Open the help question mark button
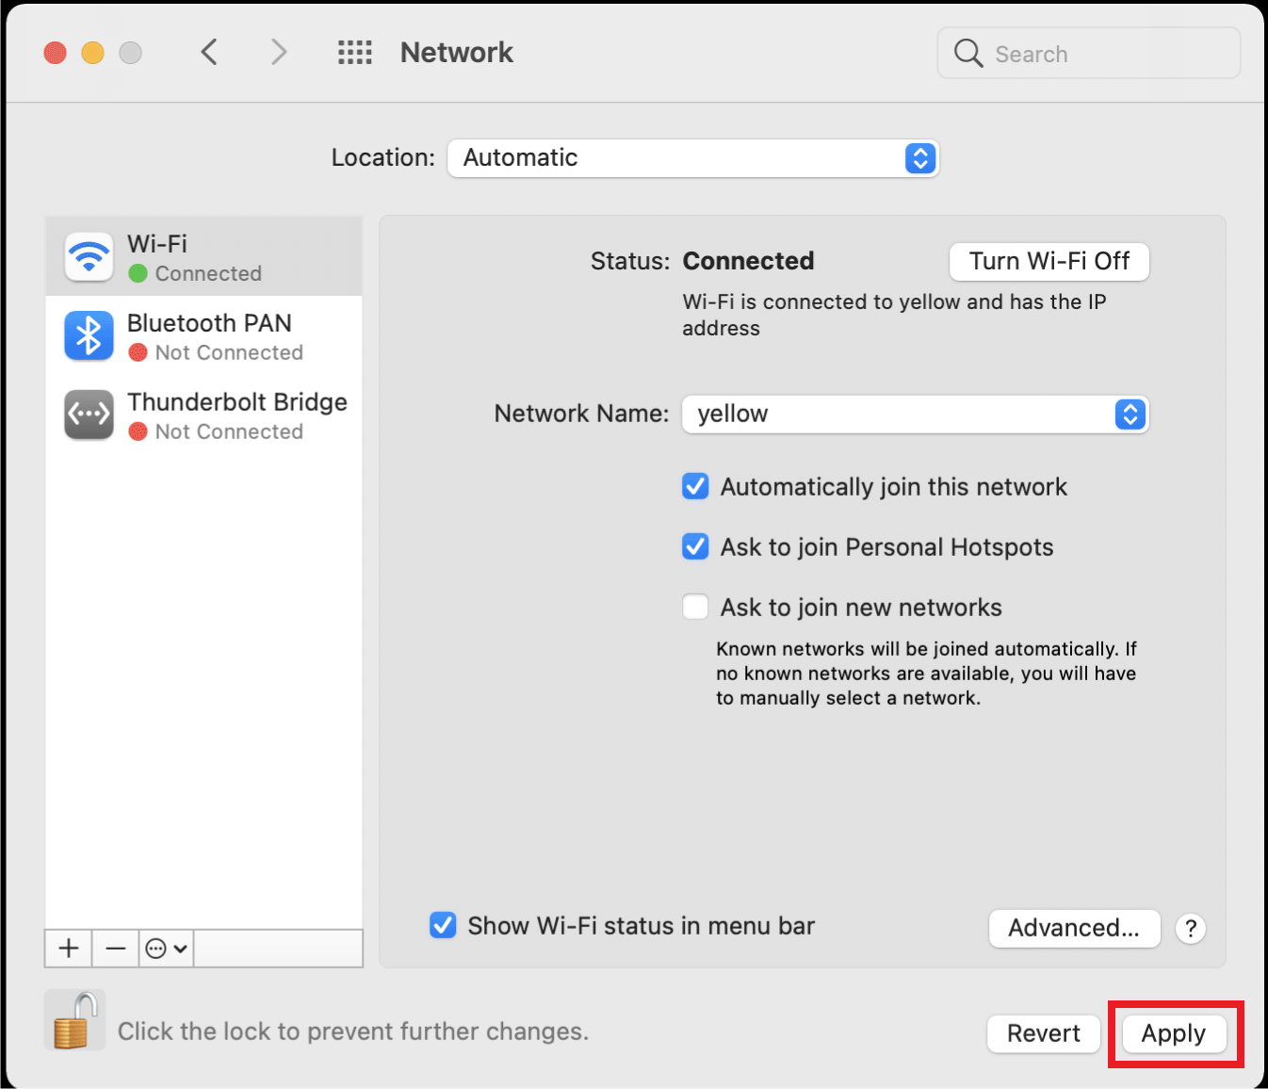This screenshot has width=1268, height=1089. click(1191, 929)
